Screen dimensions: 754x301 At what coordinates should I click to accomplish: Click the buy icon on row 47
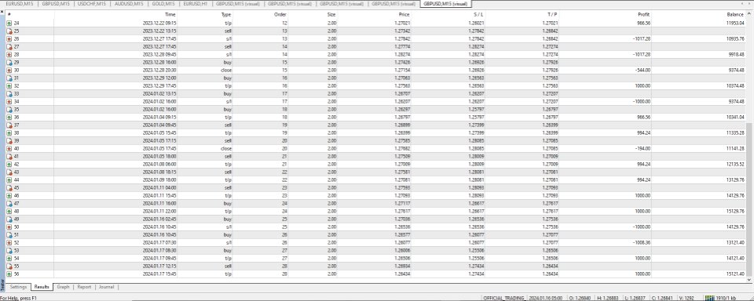(x=9, y=204)
